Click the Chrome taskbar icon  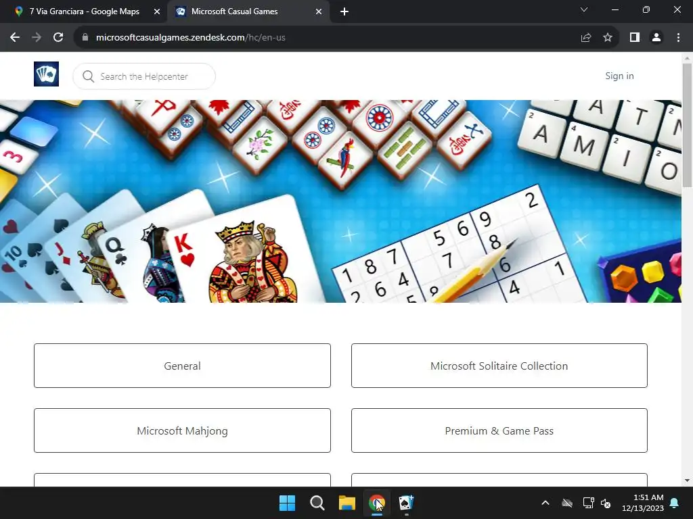377,503
